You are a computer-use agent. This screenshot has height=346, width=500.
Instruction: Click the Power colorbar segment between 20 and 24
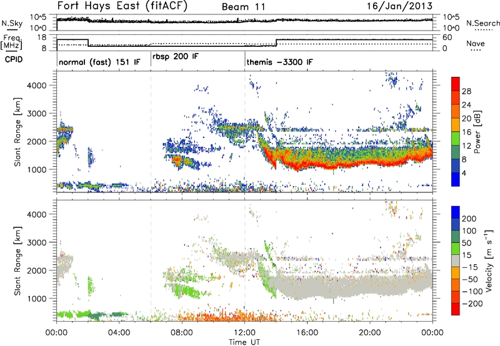click(456, 112)
